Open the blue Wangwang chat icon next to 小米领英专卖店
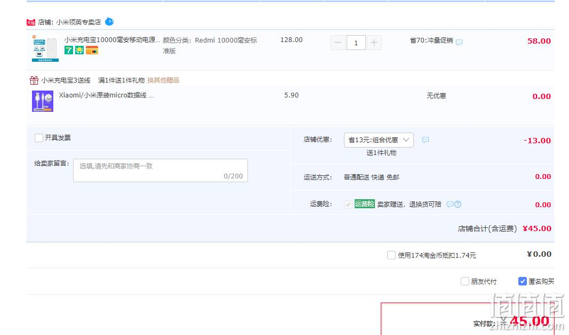This screenshot has height=335, width=569. click(x=109, y=22)
